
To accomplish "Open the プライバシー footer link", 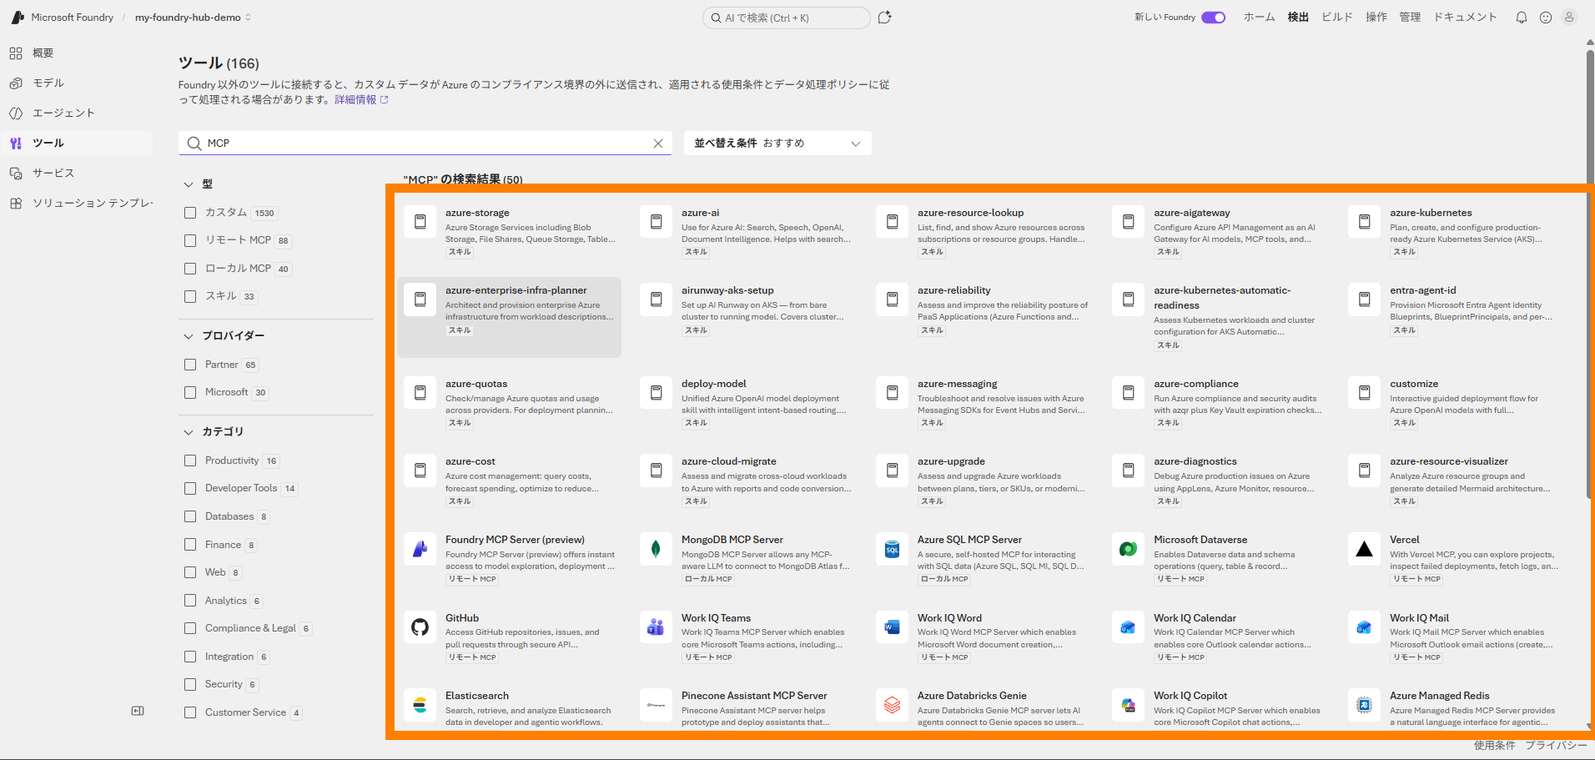I will click(x=1556, y=745).
